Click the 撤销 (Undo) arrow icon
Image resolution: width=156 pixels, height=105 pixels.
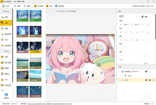(x=15, y=6)
